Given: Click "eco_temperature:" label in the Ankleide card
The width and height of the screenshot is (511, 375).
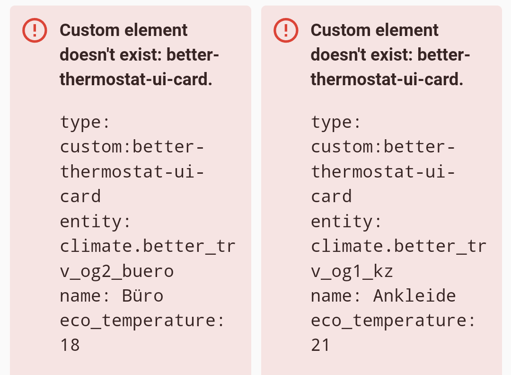Looking at the screenshot, I should coord(393,321).
